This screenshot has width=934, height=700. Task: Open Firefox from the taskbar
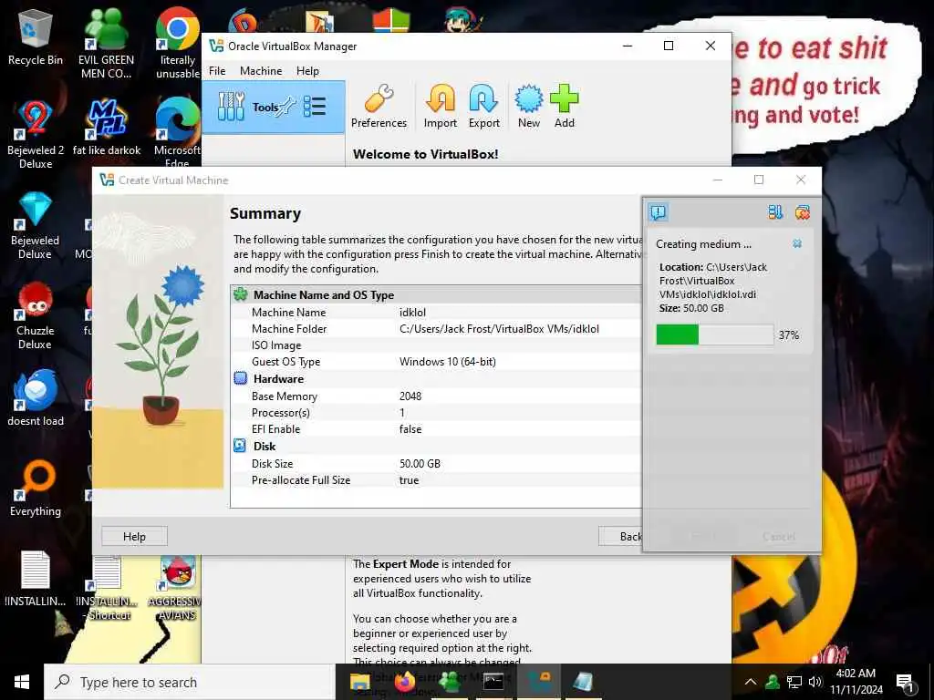[405, 682]
